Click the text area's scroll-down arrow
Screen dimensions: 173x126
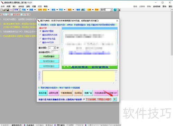pyautogui.click(x=116, y=80)
